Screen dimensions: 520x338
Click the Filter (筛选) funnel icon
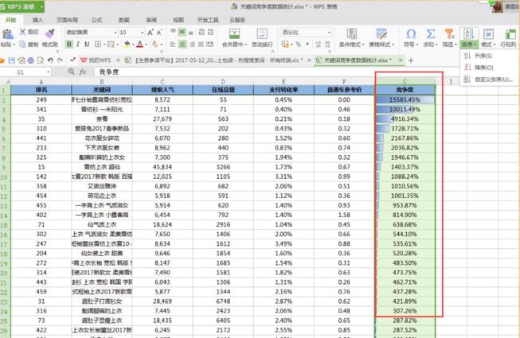tap(449, 33)
